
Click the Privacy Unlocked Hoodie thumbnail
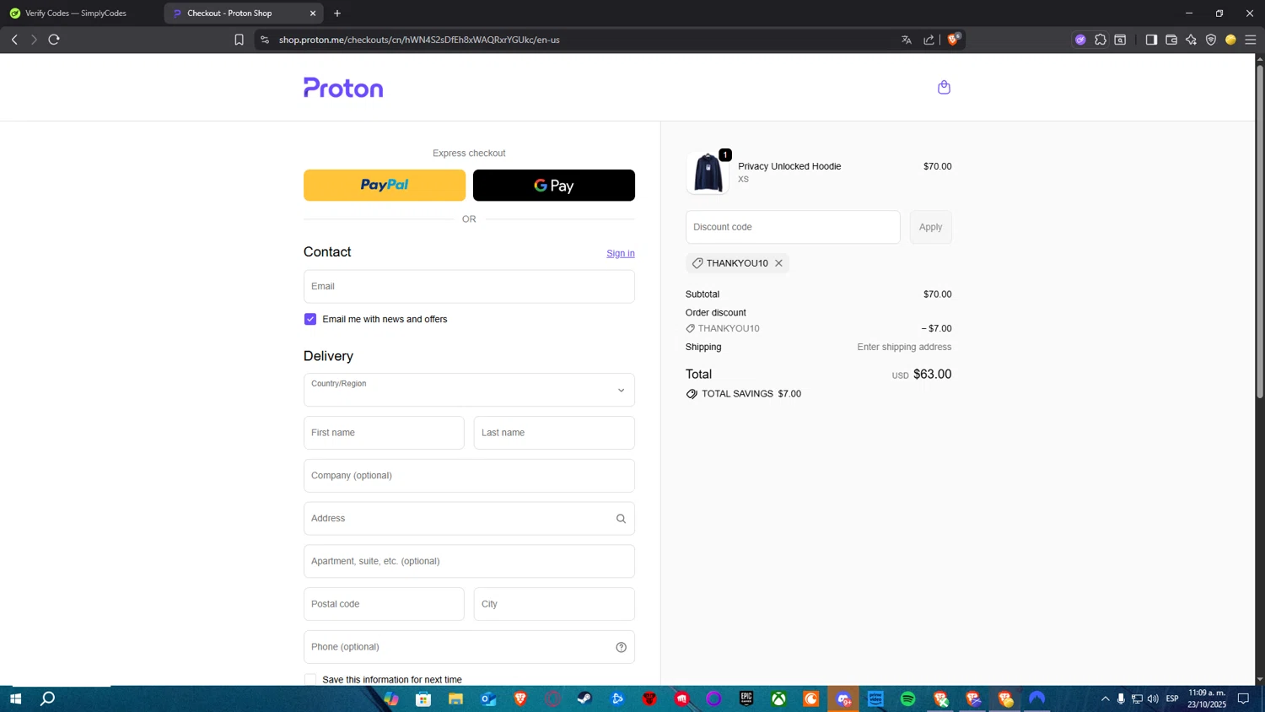(x=708, y=173)
